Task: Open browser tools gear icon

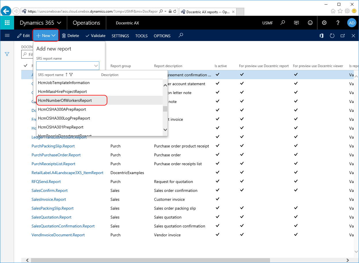Action: pos(347,11)
